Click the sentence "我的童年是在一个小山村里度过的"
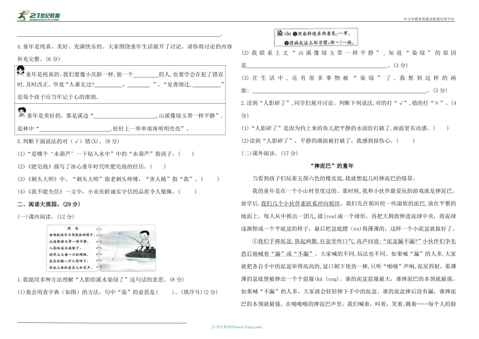The width and height of the screenshot is (479, 339). click(x=296, y=191)
